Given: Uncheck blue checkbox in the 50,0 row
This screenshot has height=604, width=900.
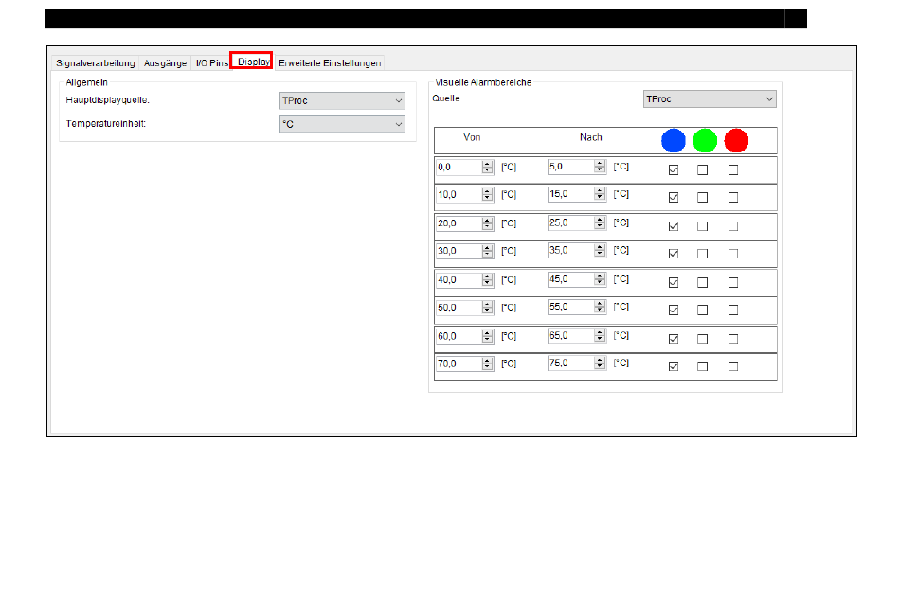Looking at the screenshot, I should (x=674, y=310).
